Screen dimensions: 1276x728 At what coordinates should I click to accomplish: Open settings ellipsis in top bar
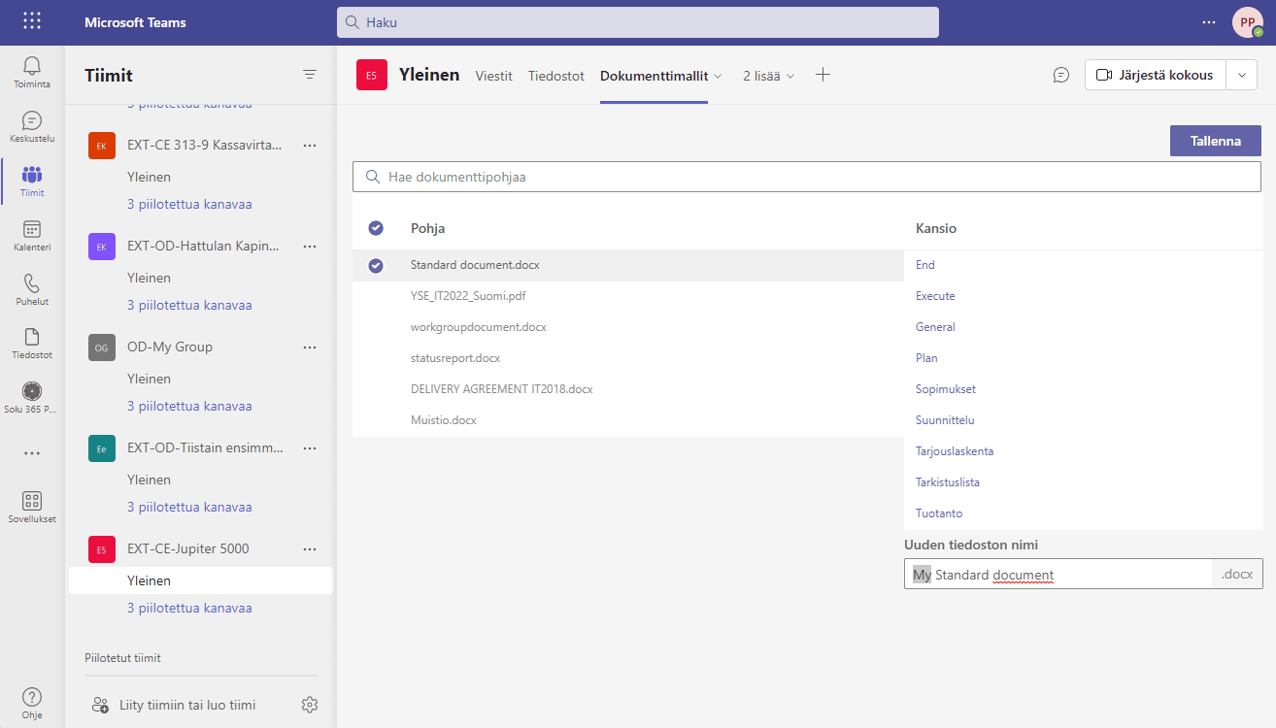(x=1209, y=21)
